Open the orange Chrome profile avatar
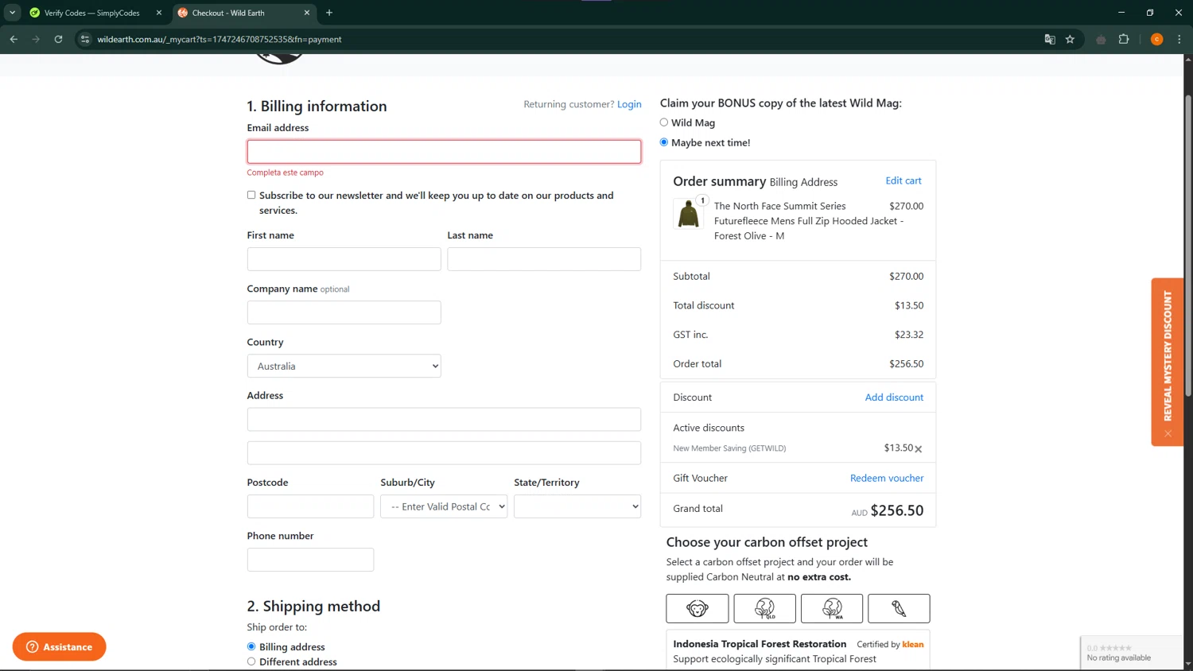The width and height of the screenshot is (1193, 671). point(1156,39)
